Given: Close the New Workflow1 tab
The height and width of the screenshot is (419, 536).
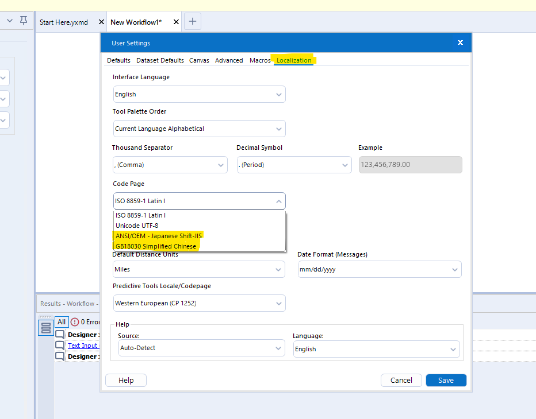Looking at the screenshot, I should point(175,21).
